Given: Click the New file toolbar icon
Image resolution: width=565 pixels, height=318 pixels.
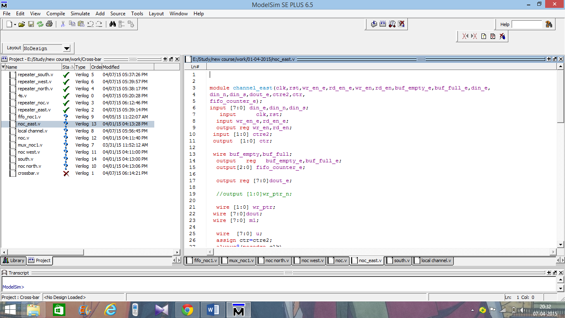Looking at the screenshot, I should tap(9, 24).
